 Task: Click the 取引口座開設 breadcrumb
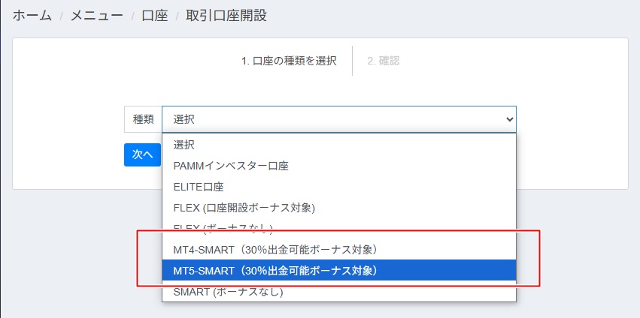click(x=226, y=16)
